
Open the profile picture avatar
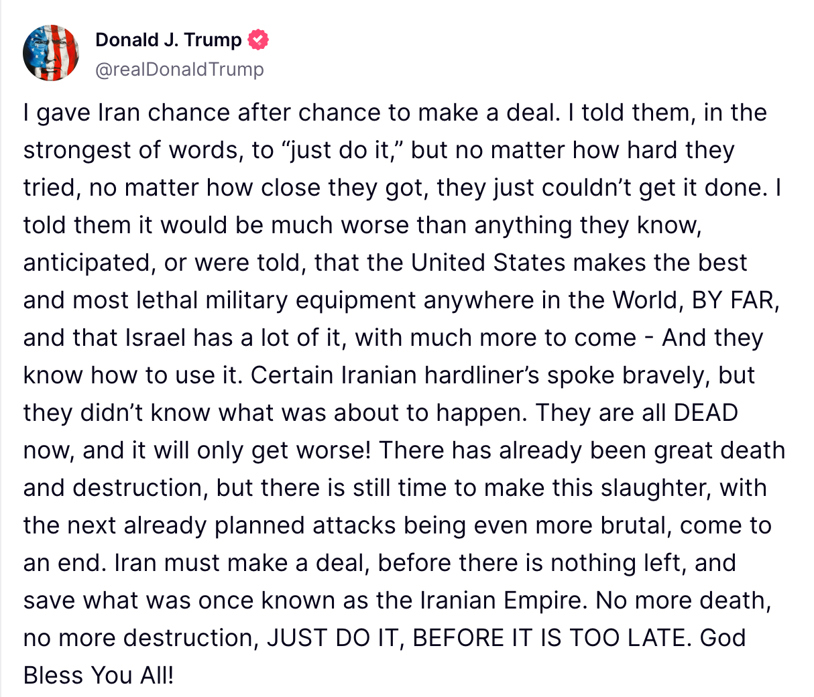click(51, 54)
